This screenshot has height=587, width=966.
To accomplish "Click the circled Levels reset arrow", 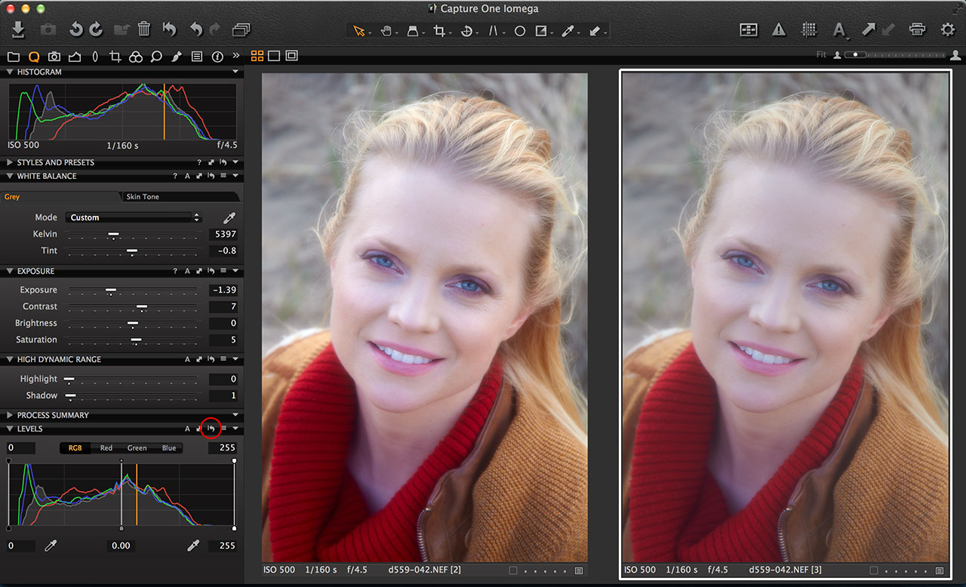I will 211,429.
